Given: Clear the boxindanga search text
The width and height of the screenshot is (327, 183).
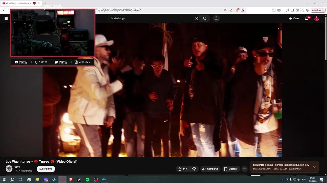Looking at the screenshot, I should pyautogui.click(x=197, y=18).
